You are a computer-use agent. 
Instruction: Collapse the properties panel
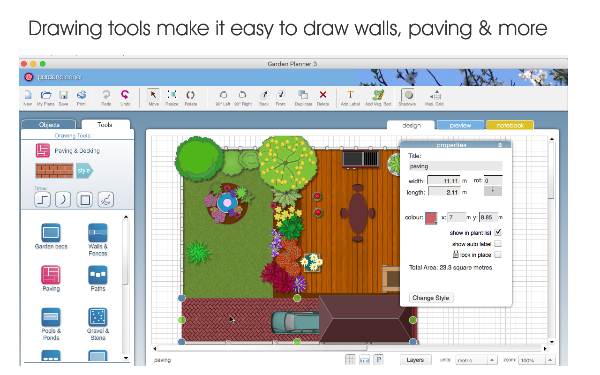click(500, 145)
